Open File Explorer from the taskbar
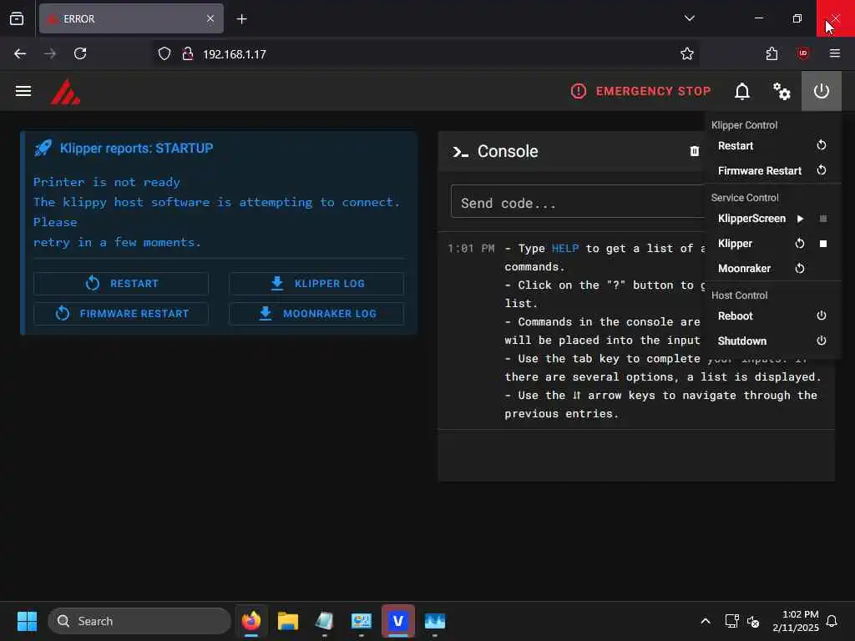The height and width of the screenshot is (641, 855). point(288,621)
